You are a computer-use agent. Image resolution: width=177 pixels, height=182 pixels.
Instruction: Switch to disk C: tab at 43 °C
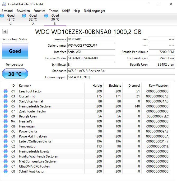point(11,19)
